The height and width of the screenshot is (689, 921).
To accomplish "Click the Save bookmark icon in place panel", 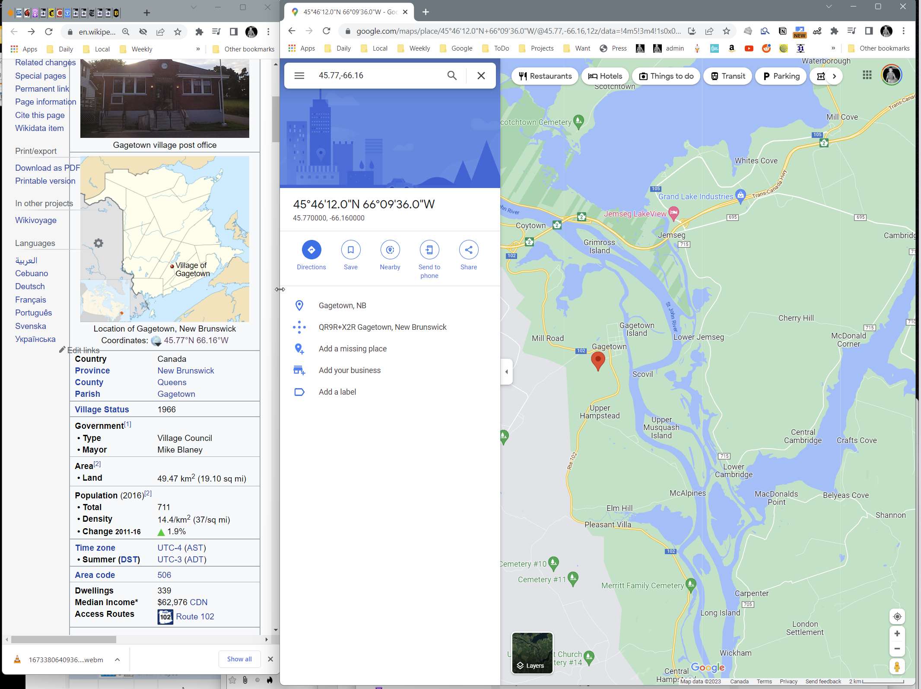I will 350,250.
